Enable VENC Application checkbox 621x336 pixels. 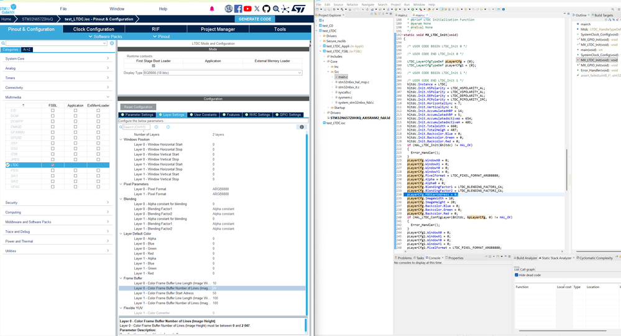click(75, 187)
